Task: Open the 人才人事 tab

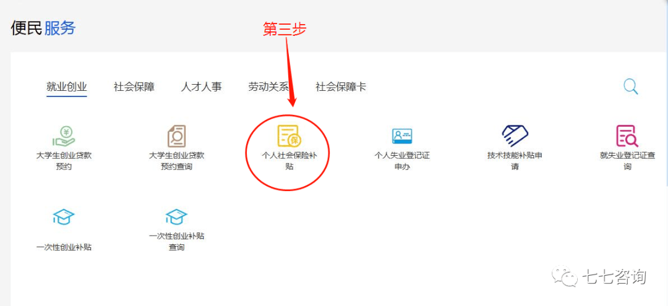Action: (202, 87)
